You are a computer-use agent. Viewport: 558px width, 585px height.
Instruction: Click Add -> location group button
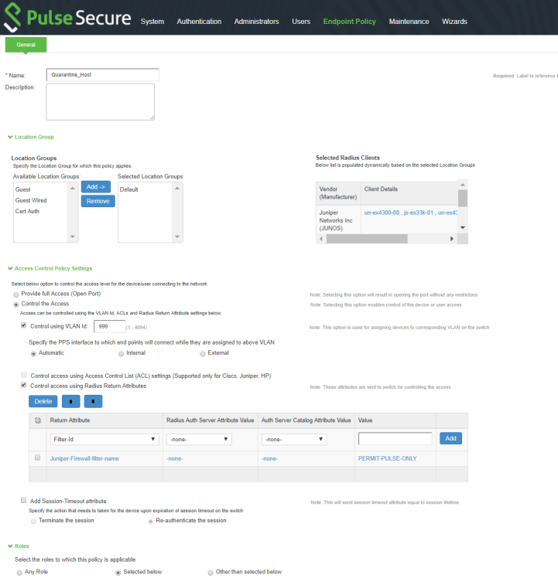96,187
